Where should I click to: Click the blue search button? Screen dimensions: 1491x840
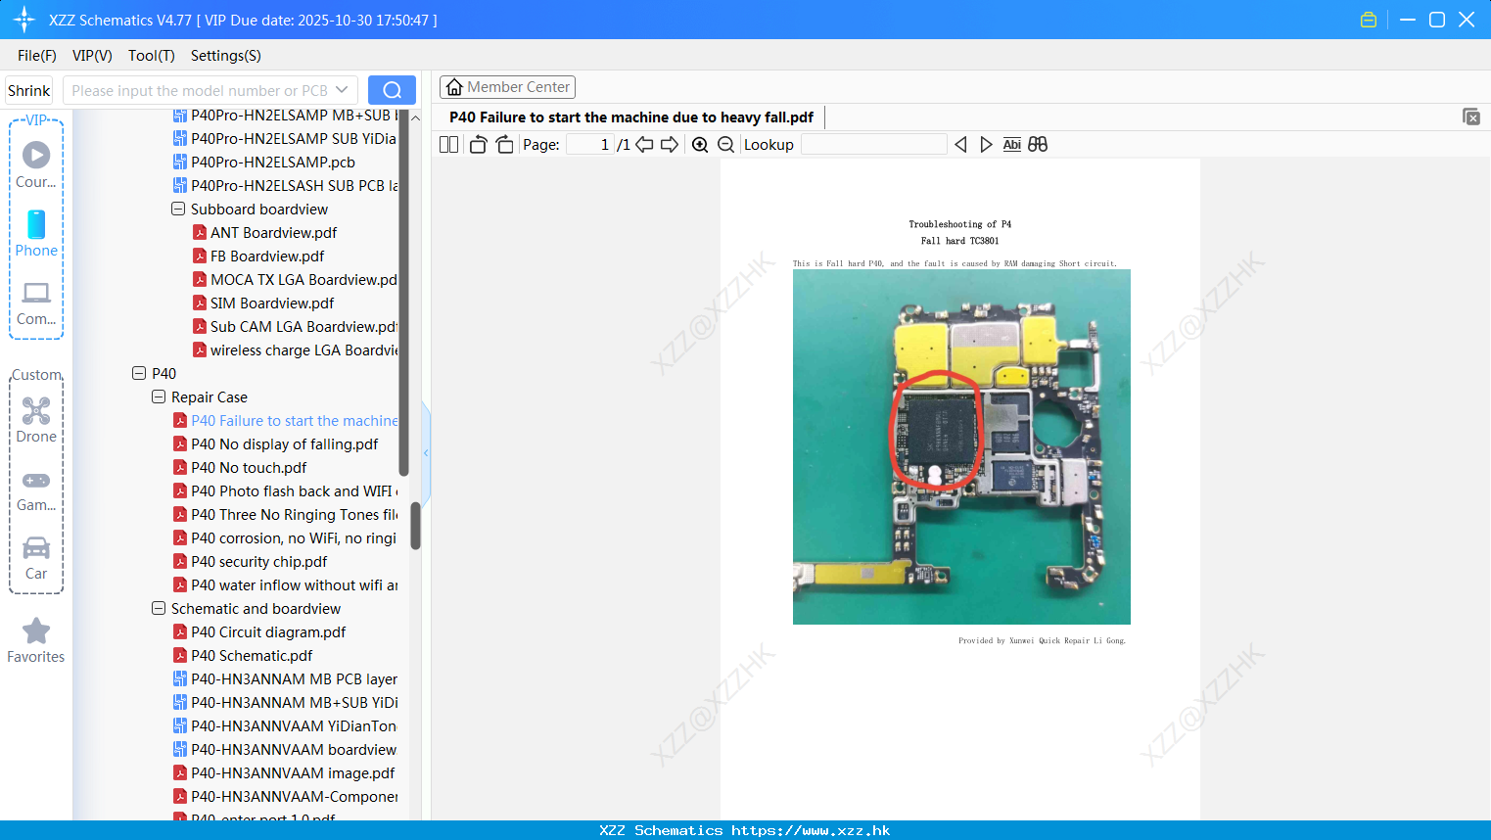[x=392, y=90]
